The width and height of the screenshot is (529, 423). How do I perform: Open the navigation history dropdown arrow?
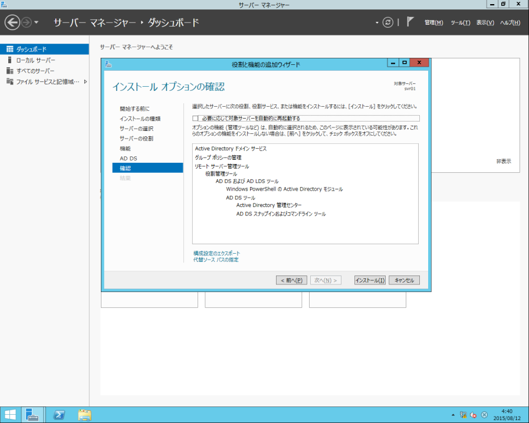[x=36, y=22]
